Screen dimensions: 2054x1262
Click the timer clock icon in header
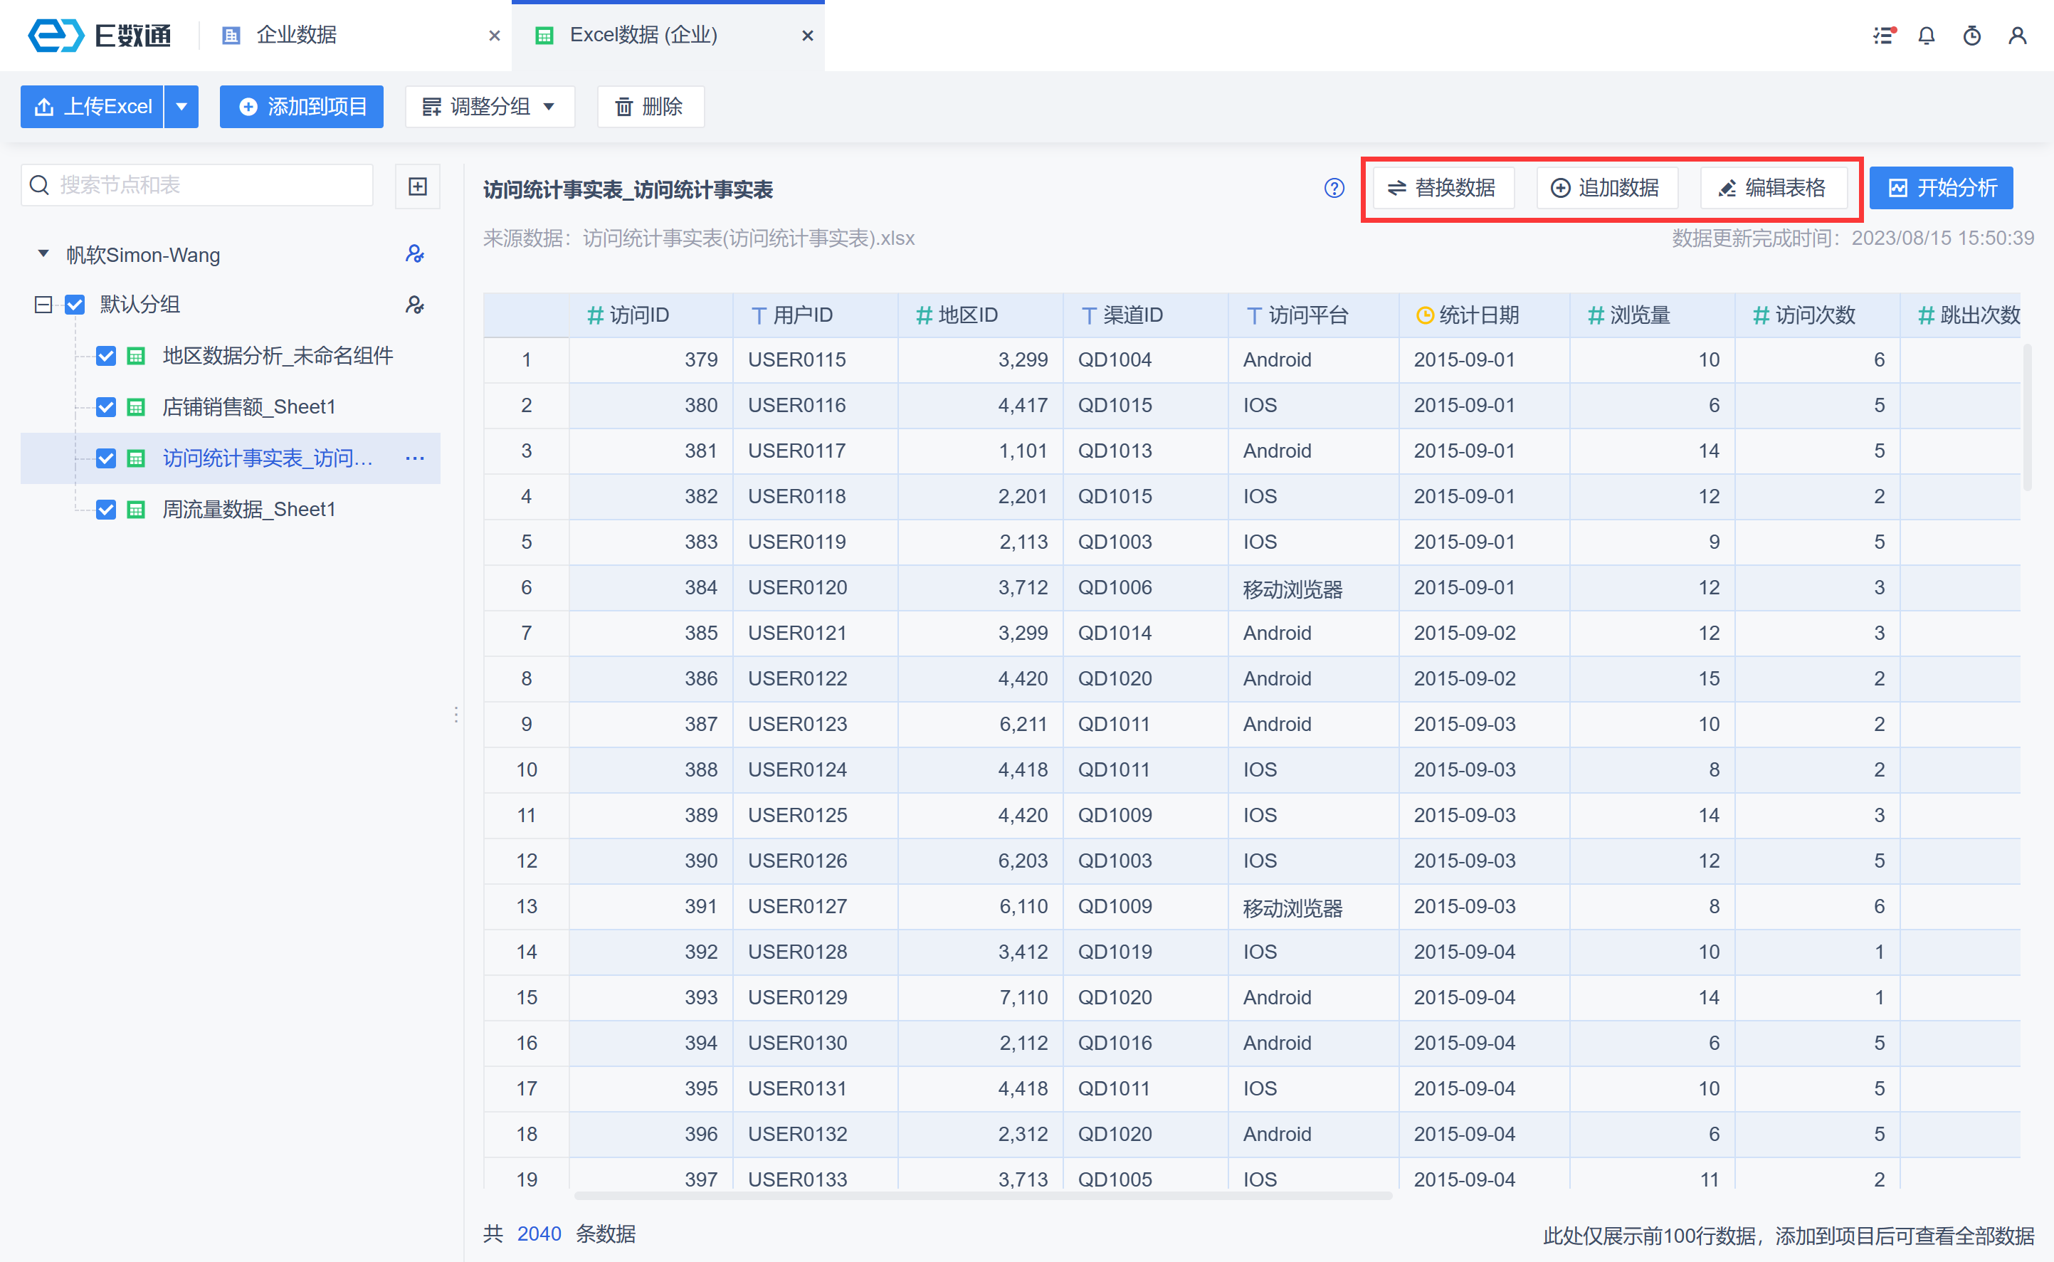(x=1971, y=36)
